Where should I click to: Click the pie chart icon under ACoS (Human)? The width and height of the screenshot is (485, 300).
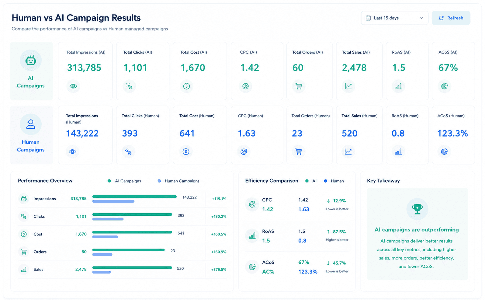coord(444,152)
